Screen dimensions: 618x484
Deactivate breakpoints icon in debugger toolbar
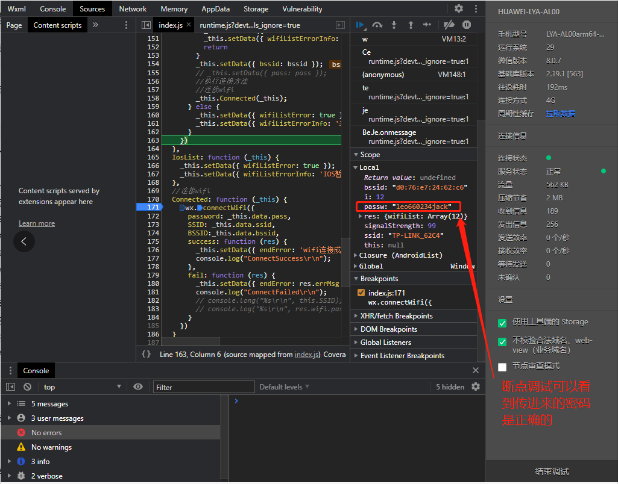[449, 25]
